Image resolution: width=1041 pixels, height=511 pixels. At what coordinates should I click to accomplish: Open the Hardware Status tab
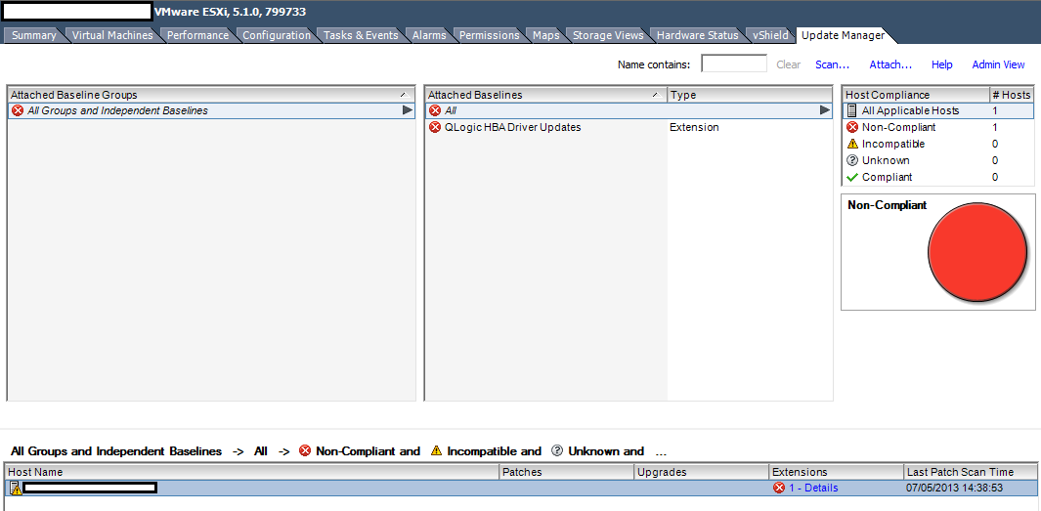point(697,35)
